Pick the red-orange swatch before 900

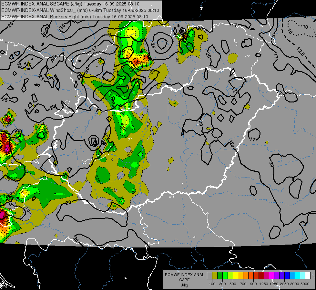pos(251,276)
